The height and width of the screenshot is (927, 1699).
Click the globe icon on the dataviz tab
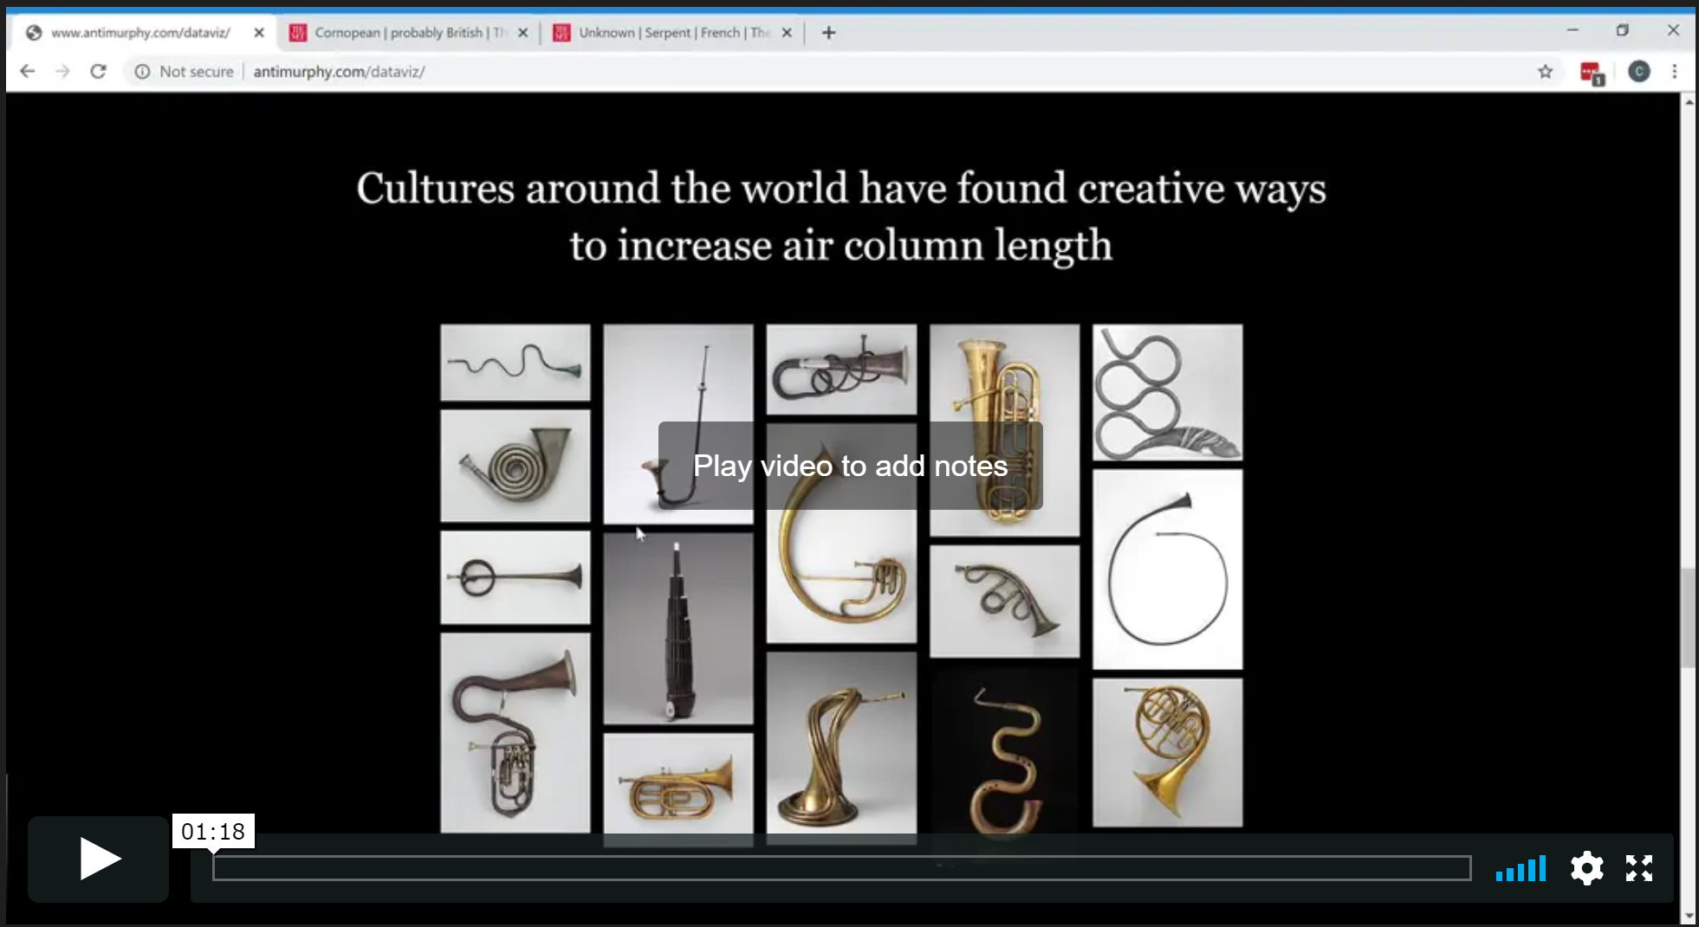[34, 32]
